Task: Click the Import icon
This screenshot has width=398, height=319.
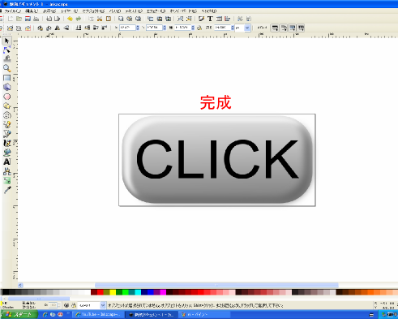Action: coord(49,19)
